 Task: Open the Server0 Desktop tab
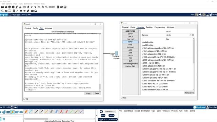point(149,27)
